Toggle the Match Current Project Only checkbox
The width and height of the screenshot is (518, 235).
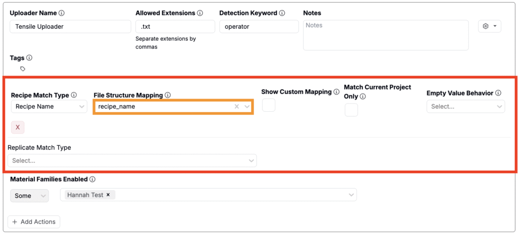point(351,110)
